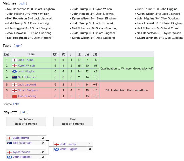Open the source reference [7]
184x161 pixels.
[x=15, y=104]
